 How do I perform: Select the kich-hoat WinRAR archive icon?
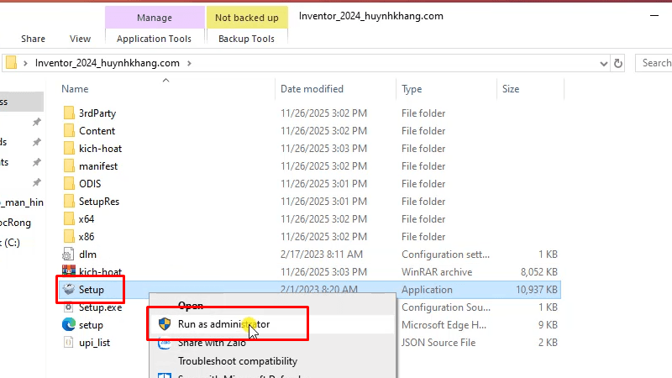69,272
